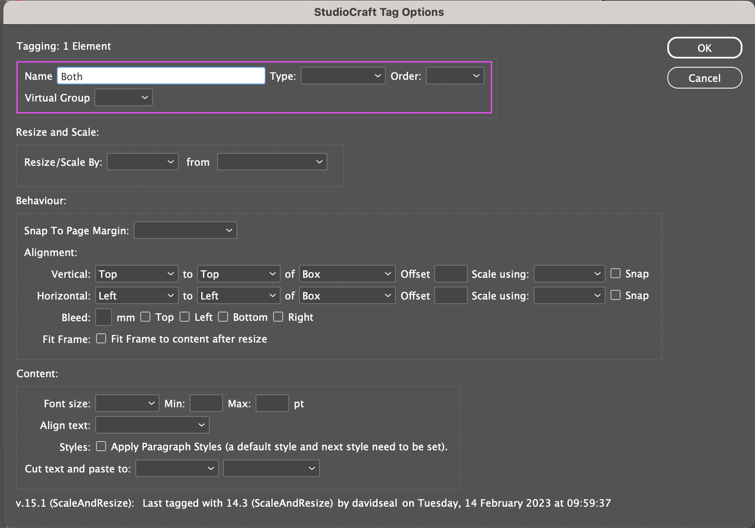Screen dimensions: 755x528
Task: Click the 'StudioCraft Tag Options' title text
Action: click(379, 12)
